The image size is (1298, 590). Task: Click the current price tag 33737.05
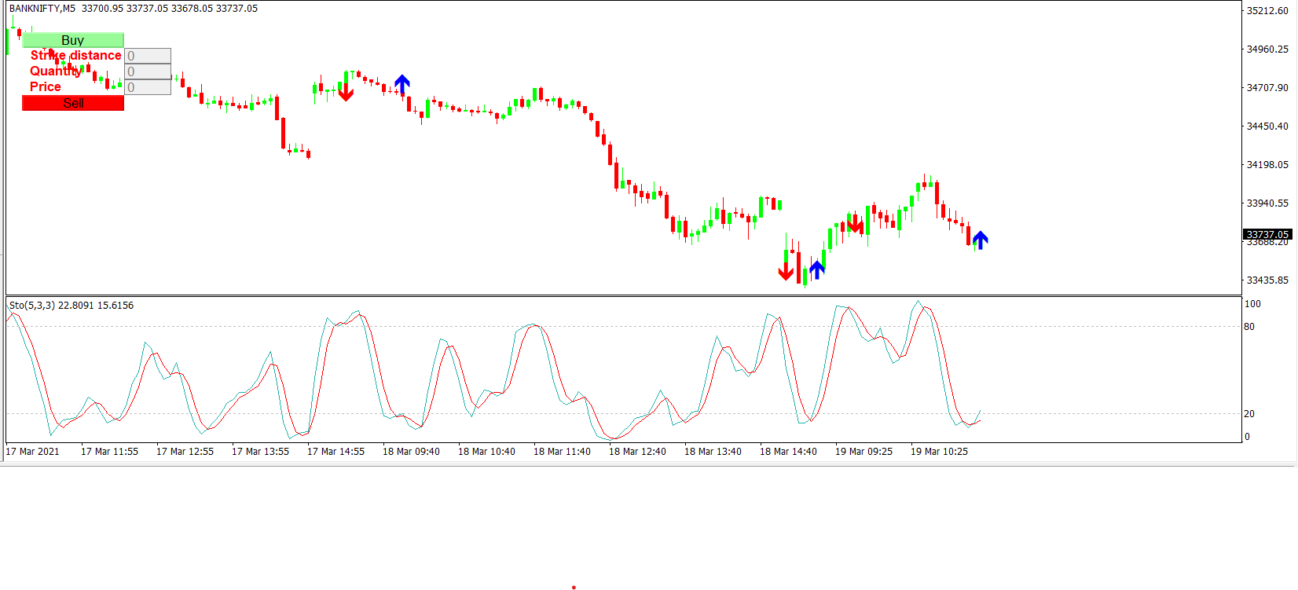pyautogui.click(x=1267, y=234)
